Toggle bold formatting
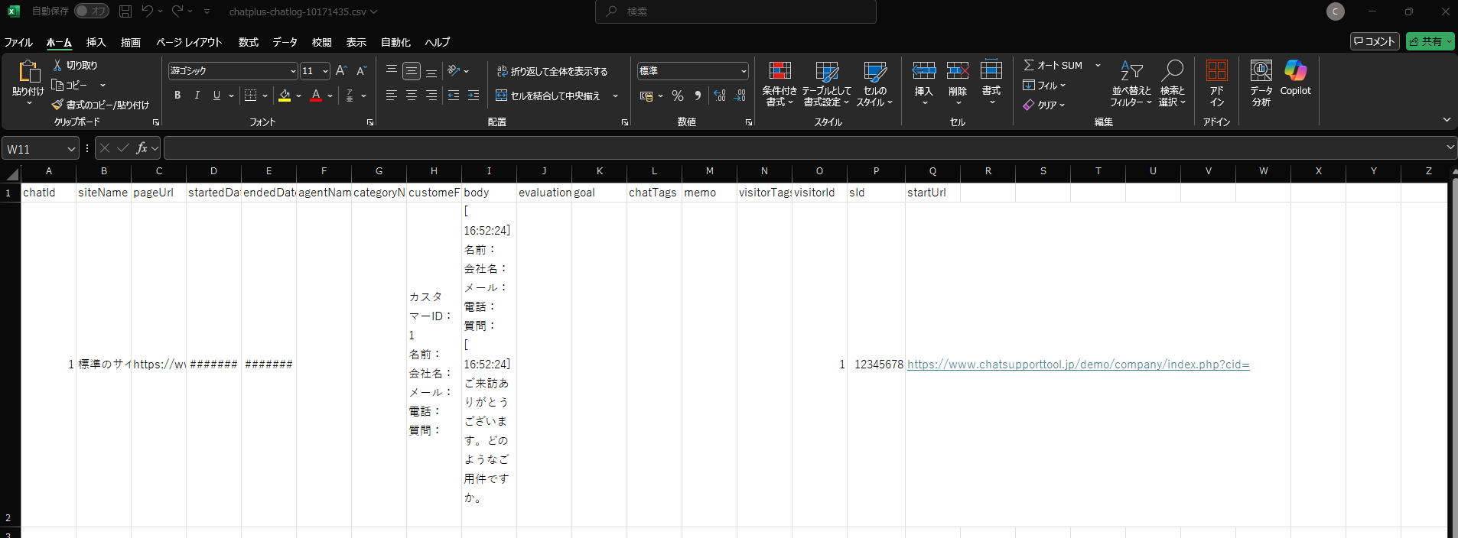Image resolution: width=1458 pixels, height=538 pixels. (x=177, y=96)
